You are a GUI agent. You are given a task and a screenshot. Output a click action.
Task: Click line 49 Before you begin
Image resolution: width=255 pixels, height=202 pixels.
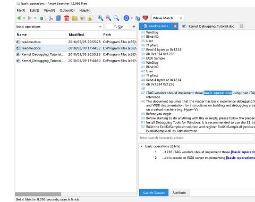pyautogui.click(x=158, y=114)
